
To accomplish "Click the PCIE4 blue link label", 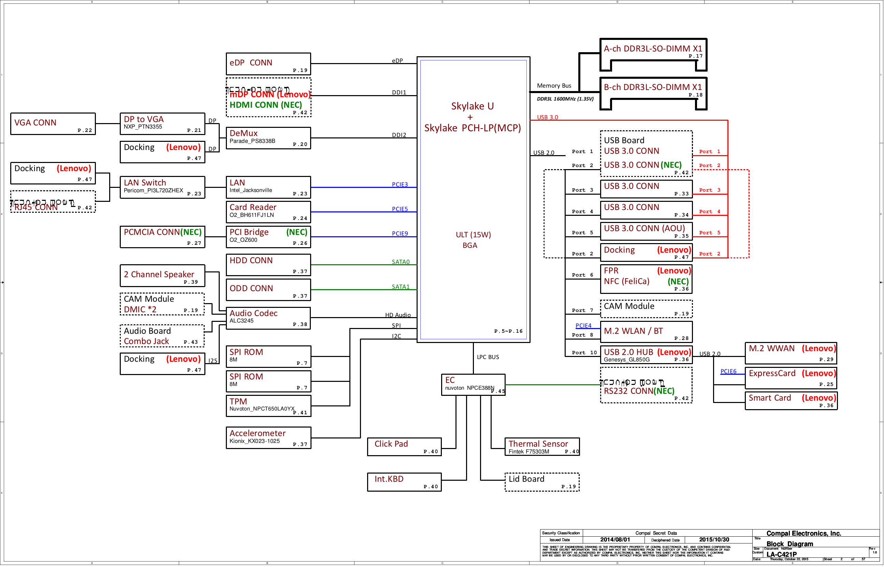I will [583, 326].
